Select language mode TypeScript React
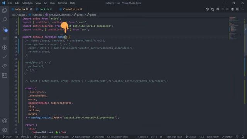This screenshot has width=247, height=139. [x=174, y=137]
